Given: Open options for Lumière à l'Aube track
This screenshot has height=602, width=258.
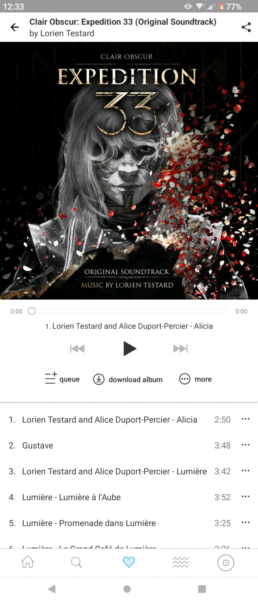Looking at the screenshot, I should (246, 497).
